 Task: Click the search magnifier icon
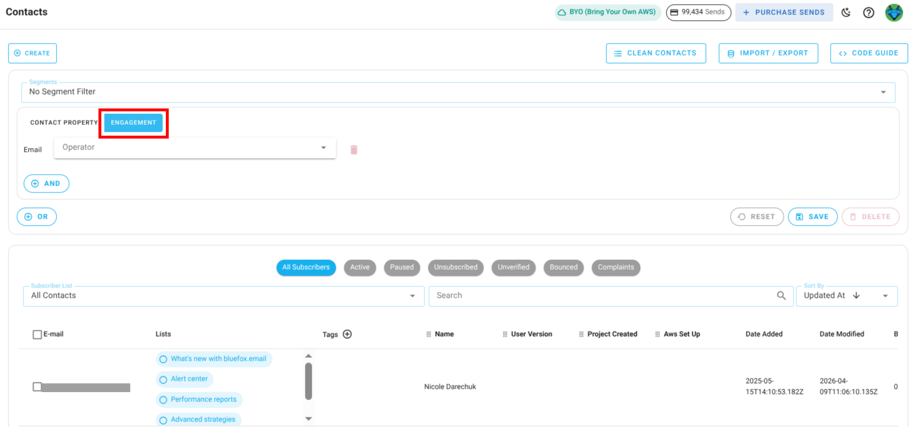(x=781, y=295)
